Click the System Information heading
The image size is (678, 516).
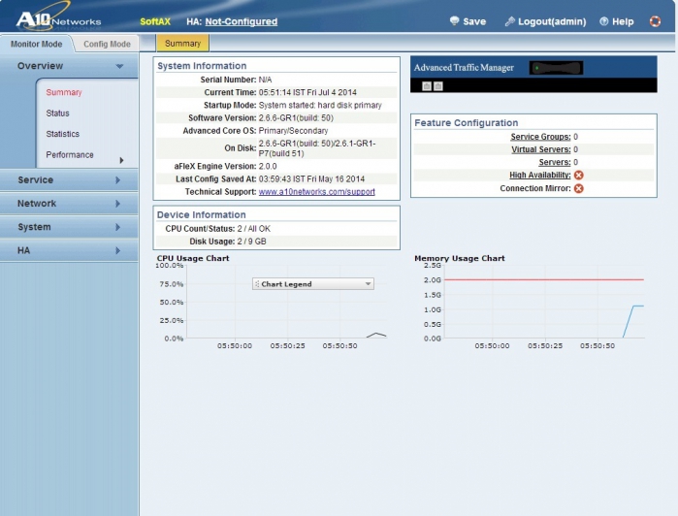pyautogui.click(x=202, y=66)
